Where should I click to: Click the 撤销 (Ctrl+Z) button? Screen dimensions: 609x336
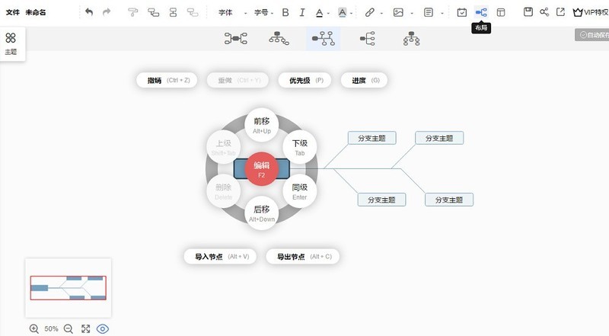click(x=167, y=80)
